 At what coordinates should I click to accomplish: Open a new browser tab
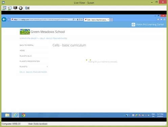pyautogui.click(x=112, y=20)
